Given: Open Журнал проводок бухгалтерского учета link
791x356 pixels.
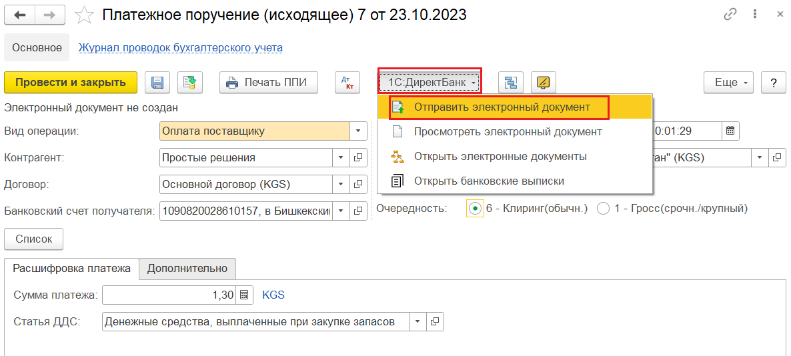Looking at the screenshot, I should pyautogui.click(x=180, y=48).
